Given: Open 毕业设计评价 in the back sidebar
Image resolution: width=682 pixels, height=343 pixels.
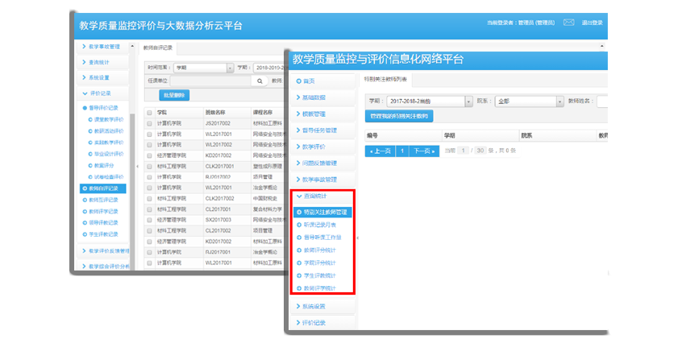Looking at the screenshot, I should [106, 154].
